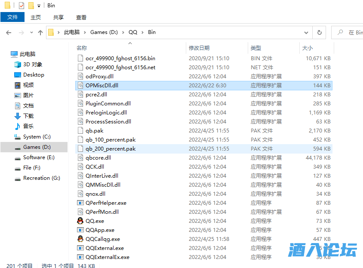Screen dimensions: 363x268
Task: Click the 44,178 KB size of qbcore.dll
Action: (x=318, y=157)
